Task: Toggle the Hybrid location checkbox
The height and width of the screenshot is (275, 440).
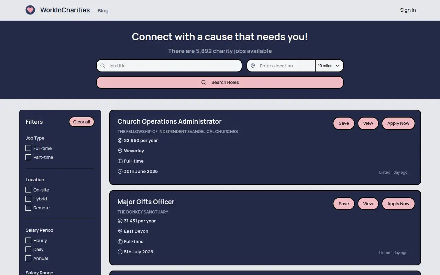Action: point(29,199)
